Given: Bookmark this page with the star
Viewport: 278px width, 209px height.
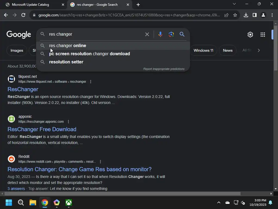Looking at the screenshot, I should click(235, 15).
